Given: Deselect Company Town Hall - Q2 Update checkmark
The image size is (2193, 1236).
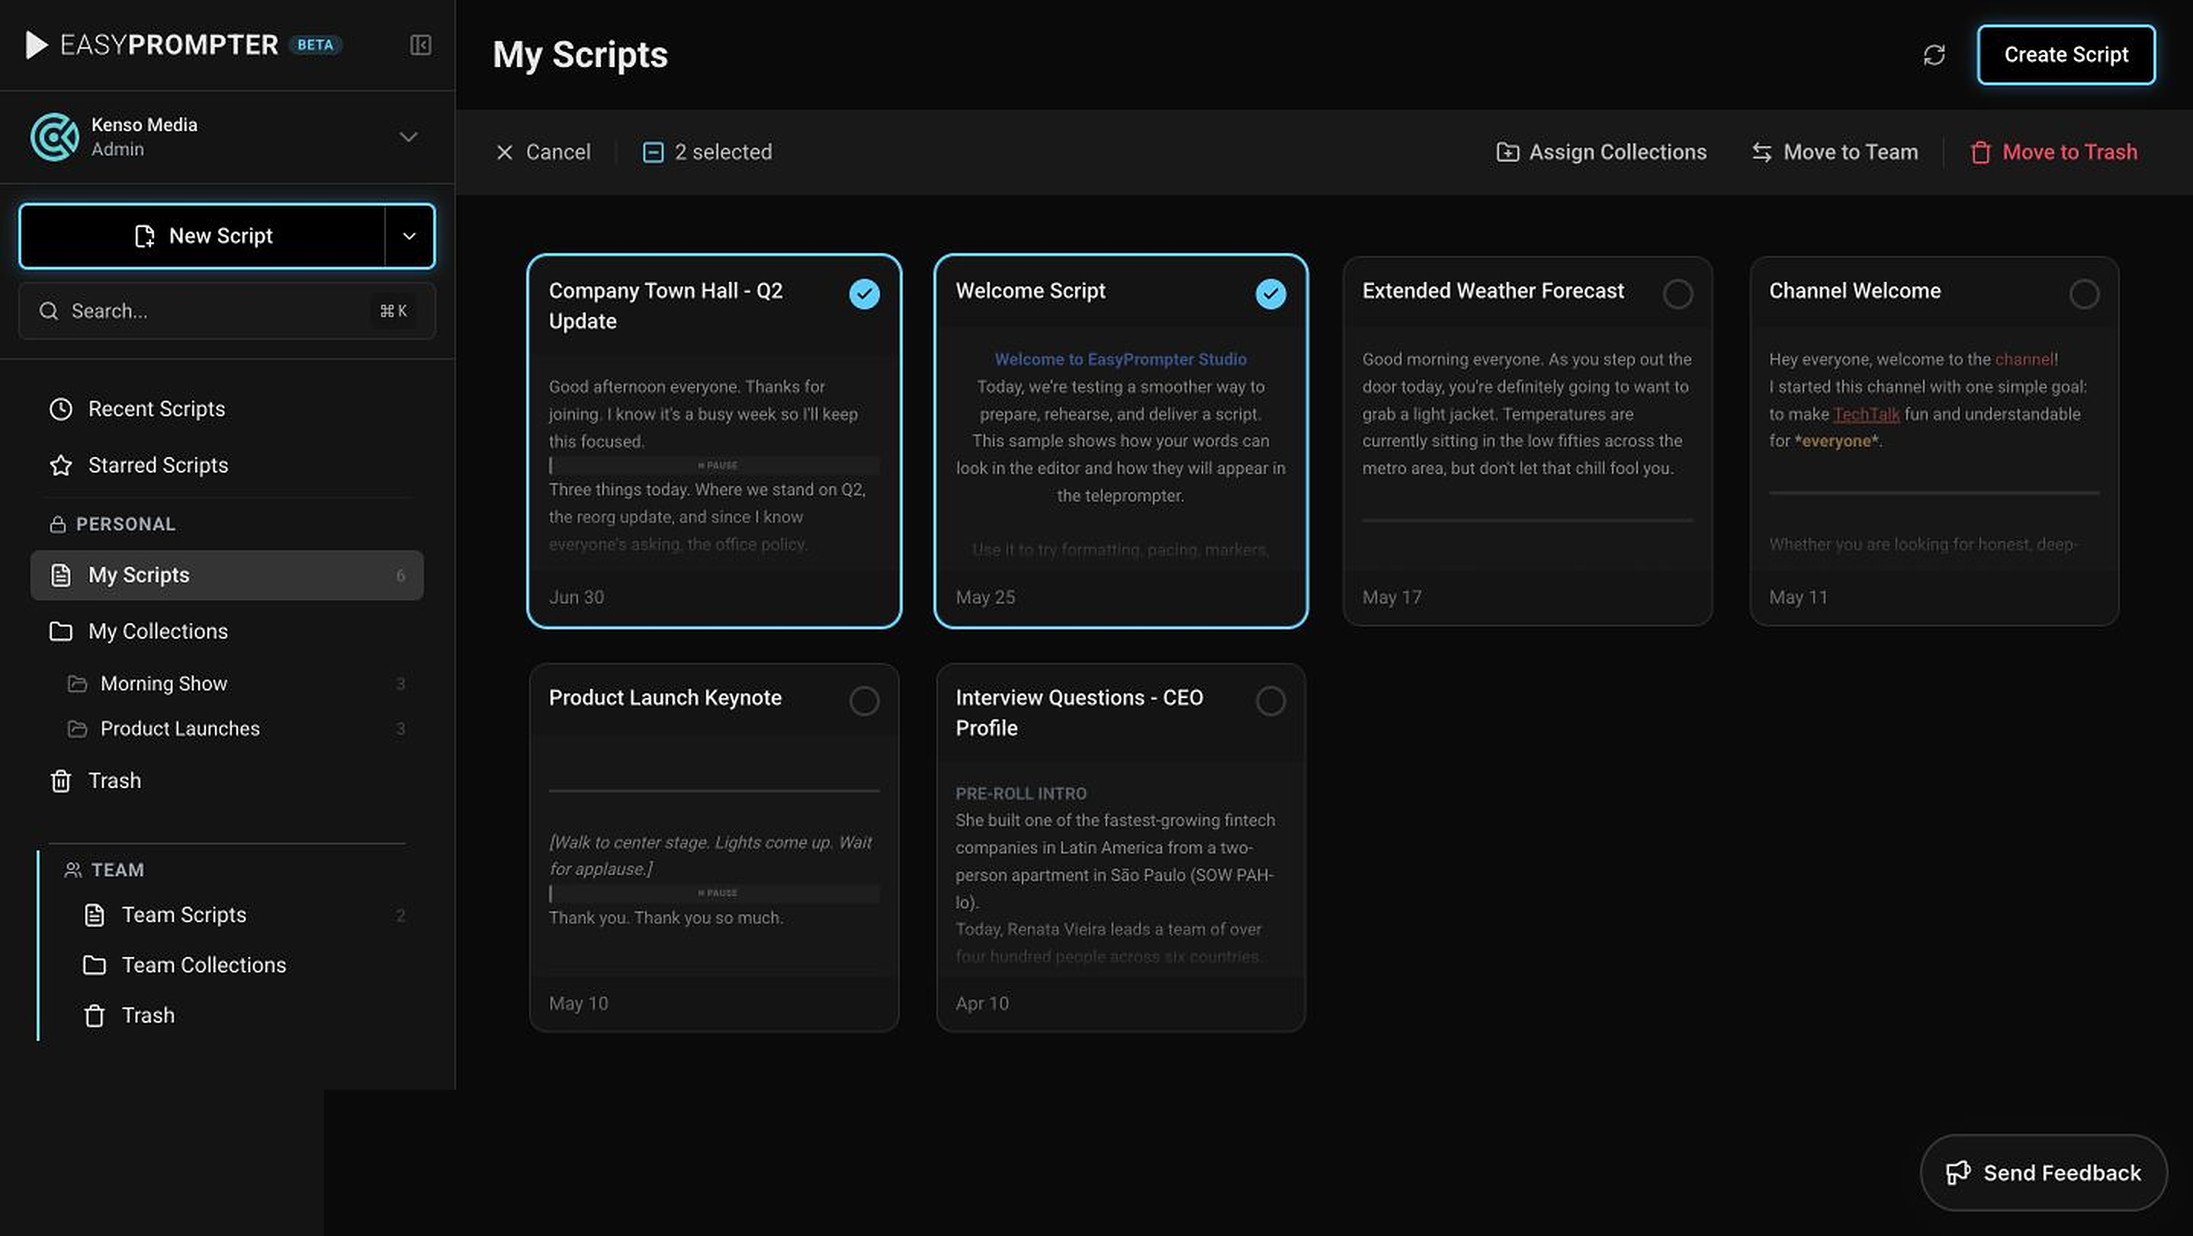Looking at the screenshot, I should (x=864, y=293).
